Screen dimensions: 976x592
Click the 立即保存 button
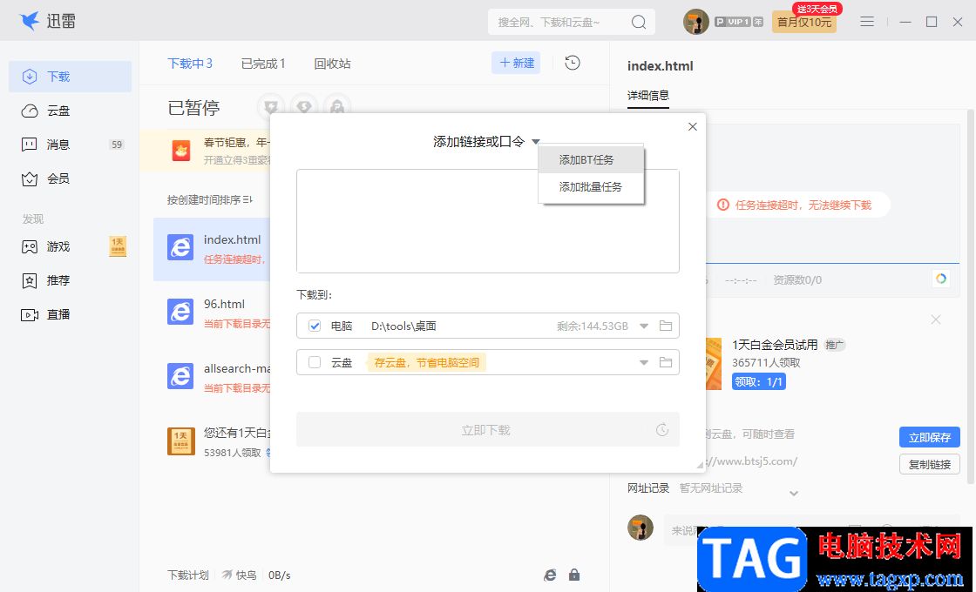click(929, 437)
